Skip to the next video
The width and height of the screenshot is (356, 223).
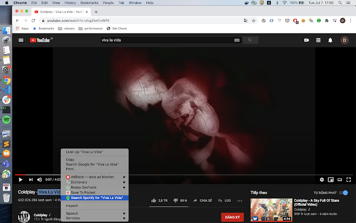(31, 180)
